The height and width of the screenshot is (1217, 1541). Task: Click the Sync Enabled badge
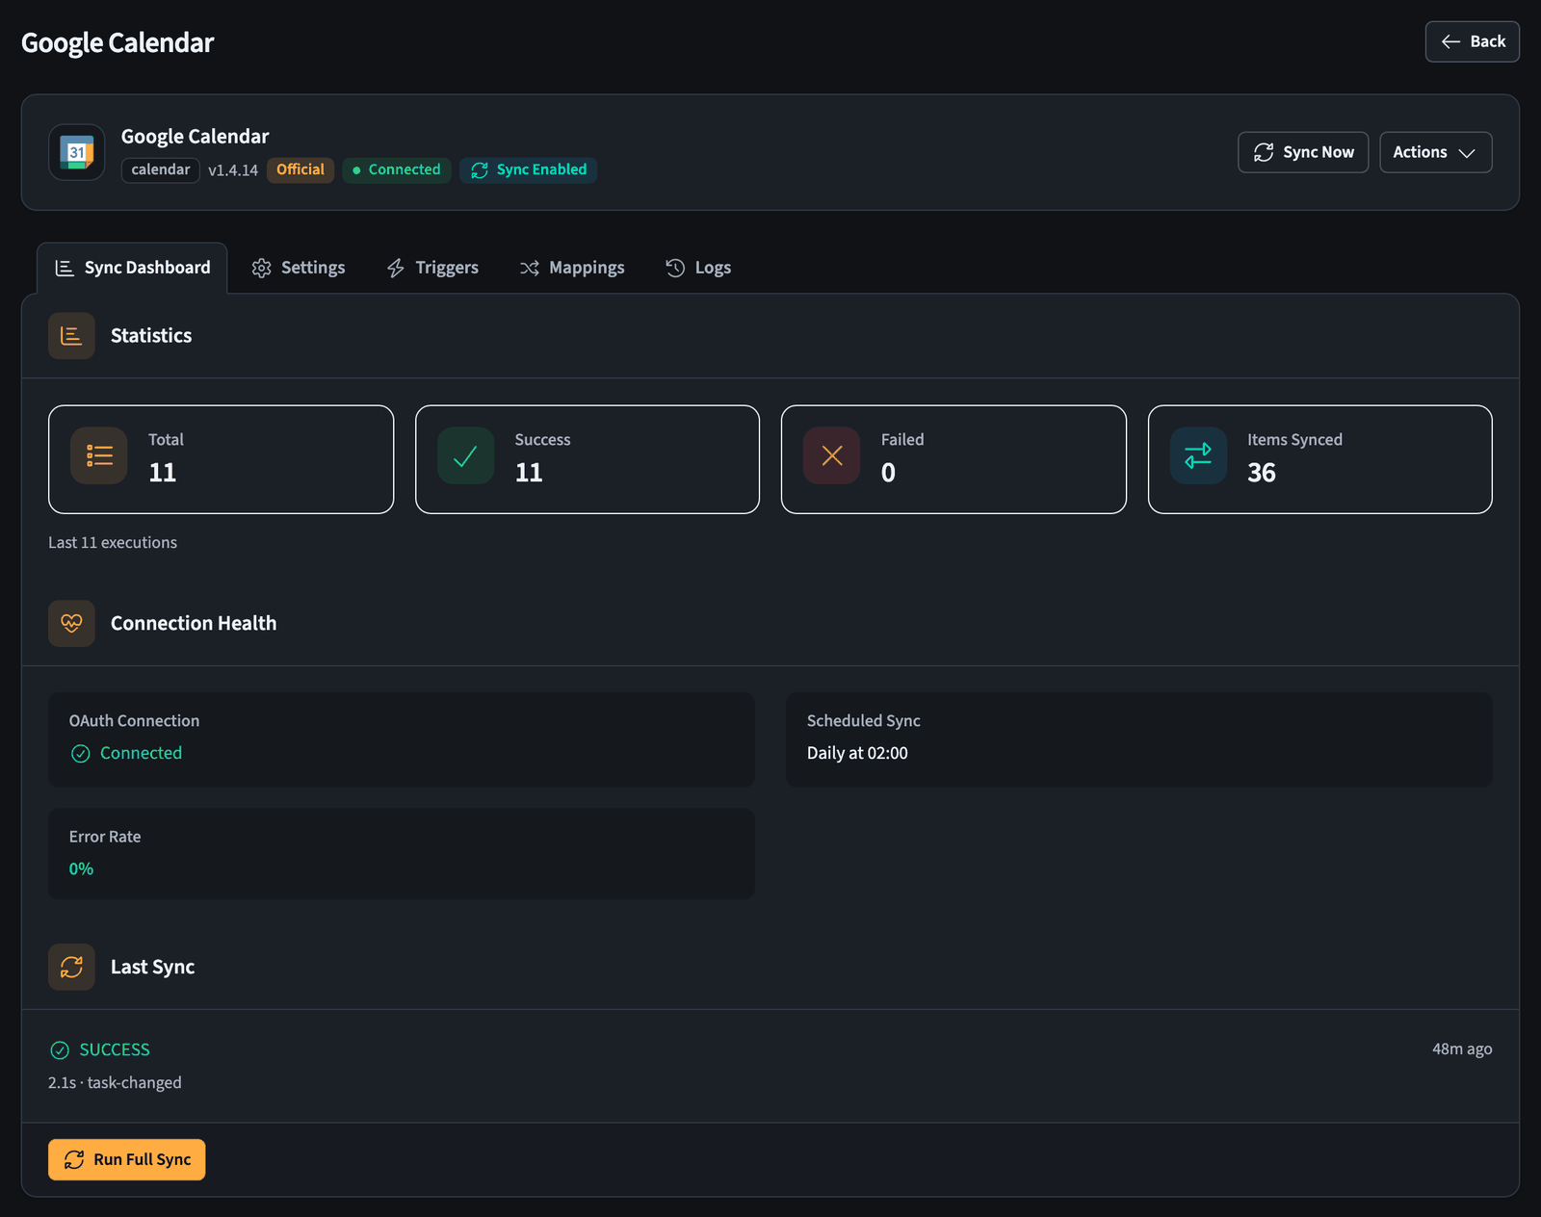coord(529,169)
